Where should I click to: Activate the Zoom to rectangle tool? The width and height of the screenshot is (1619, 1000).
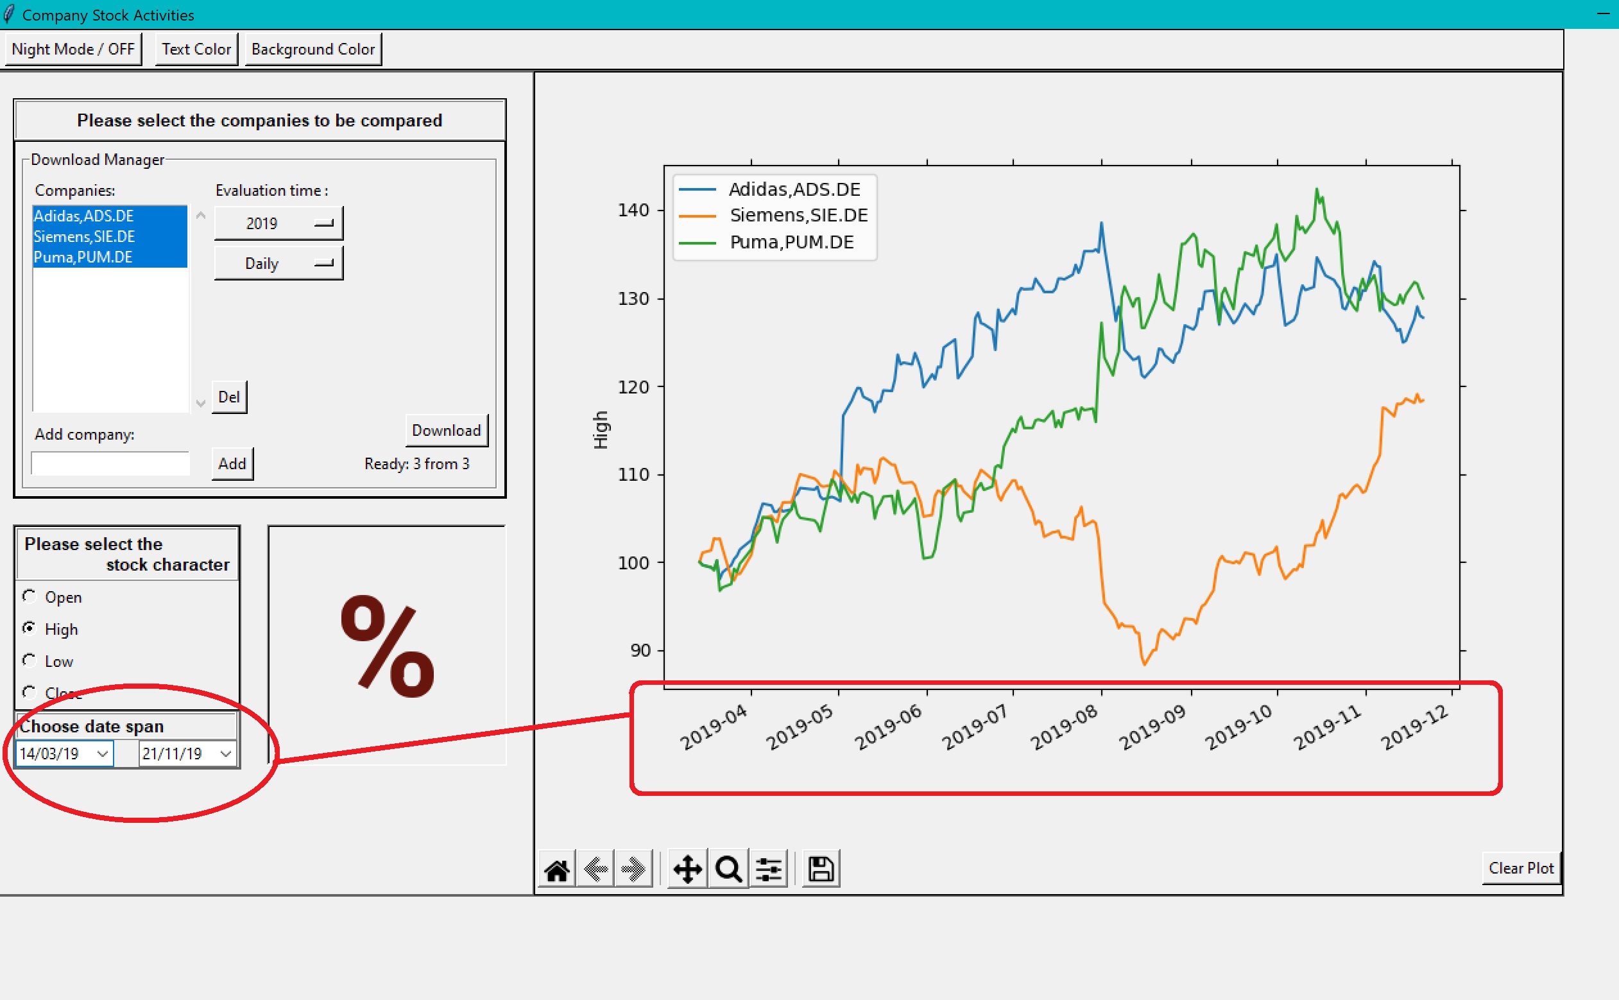728,869
